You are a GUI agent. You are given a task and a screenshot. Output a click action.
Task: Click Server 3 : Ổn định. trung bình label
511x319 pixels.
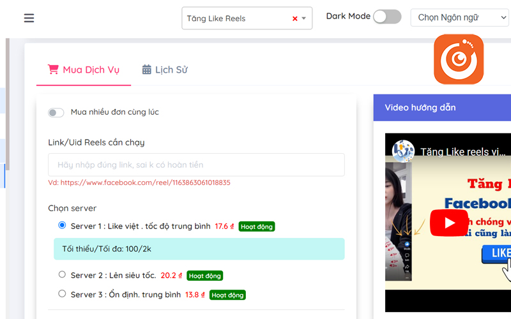[125, 295]
